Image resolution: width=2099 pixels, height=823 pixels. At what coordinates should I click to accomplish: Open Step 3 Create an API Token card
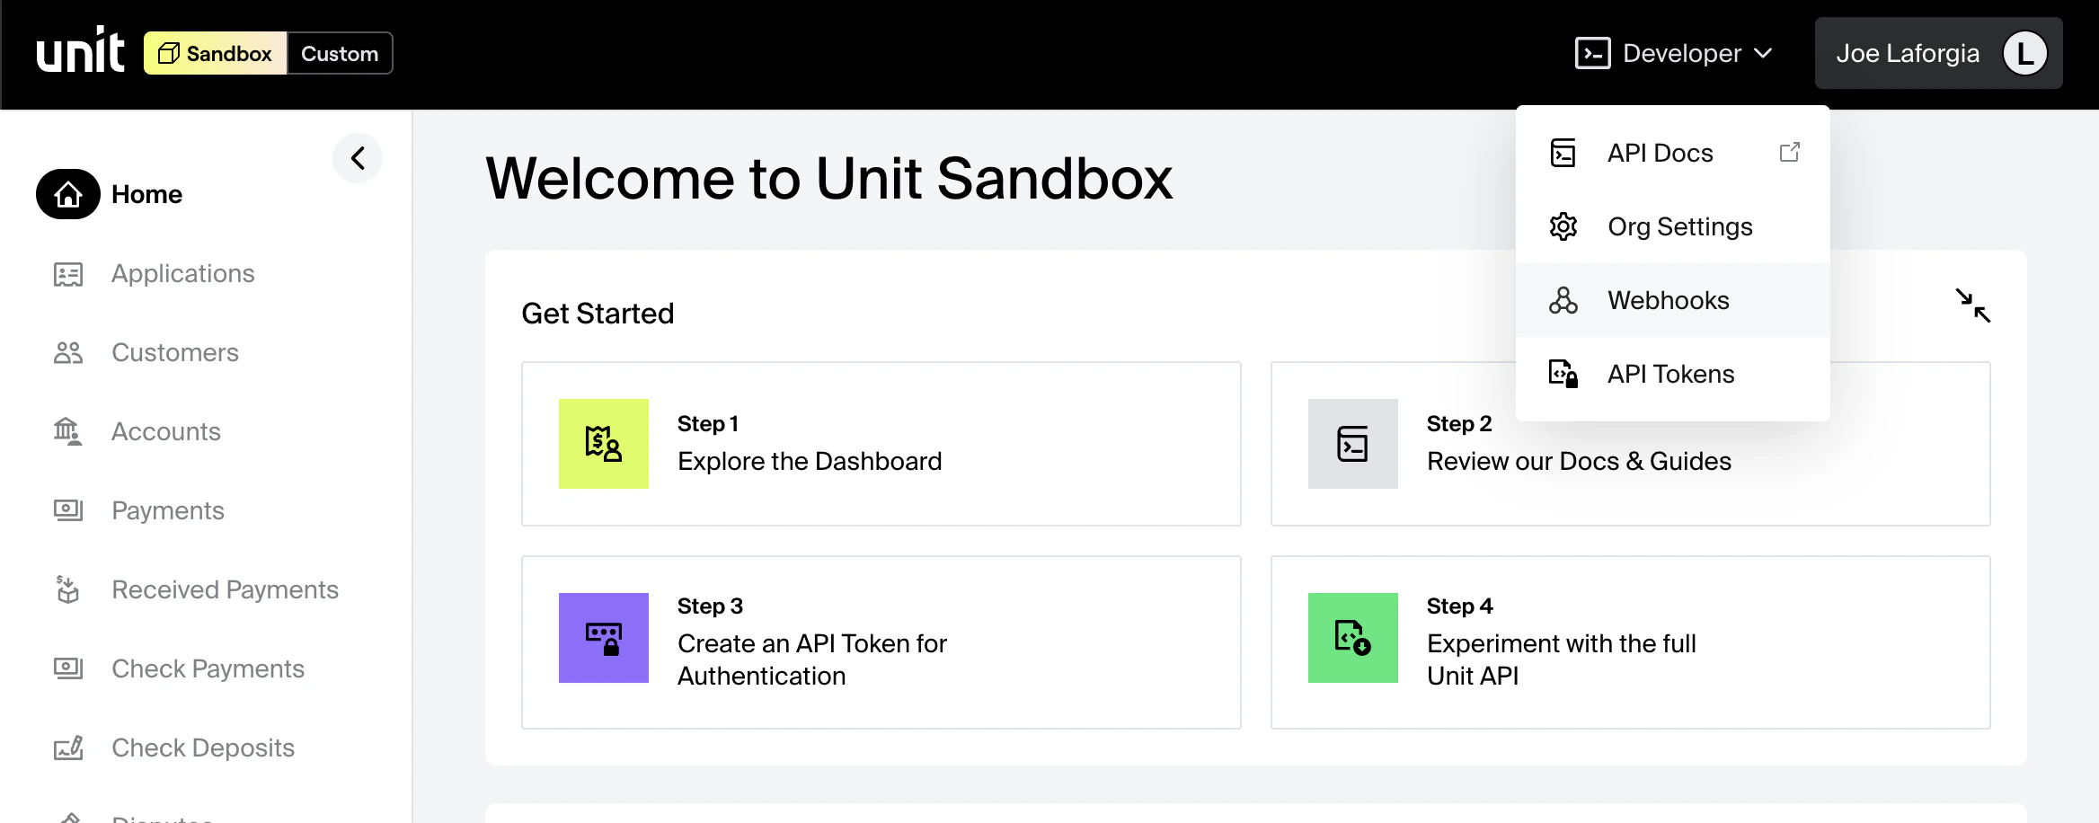pos(881,642)
